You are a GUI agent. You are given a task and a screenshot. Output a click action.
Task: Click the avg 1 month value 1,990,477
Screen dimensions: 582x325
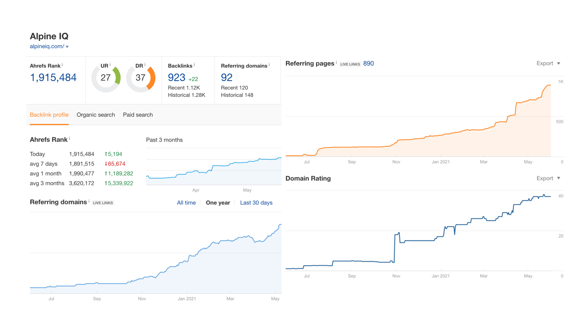coord(82,174)
